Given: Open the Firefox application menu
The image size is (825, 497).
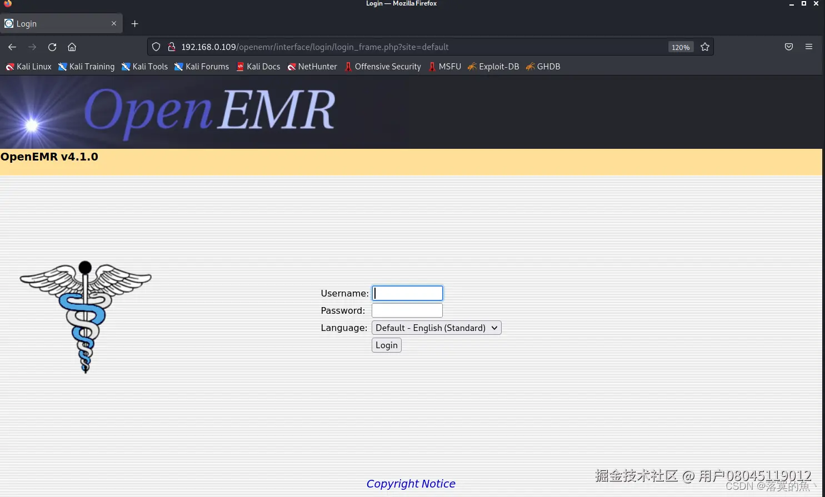Looking at the screenshot, I should click(809, 47).
